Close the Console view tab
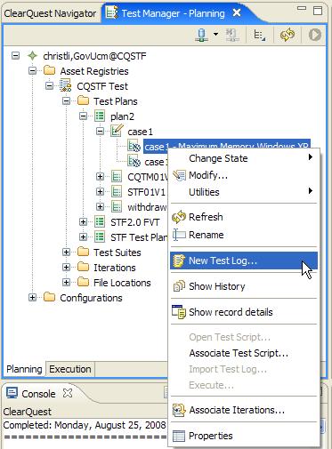Image resolution: width=332 pixels, height=449 pixels. point(68,393)
